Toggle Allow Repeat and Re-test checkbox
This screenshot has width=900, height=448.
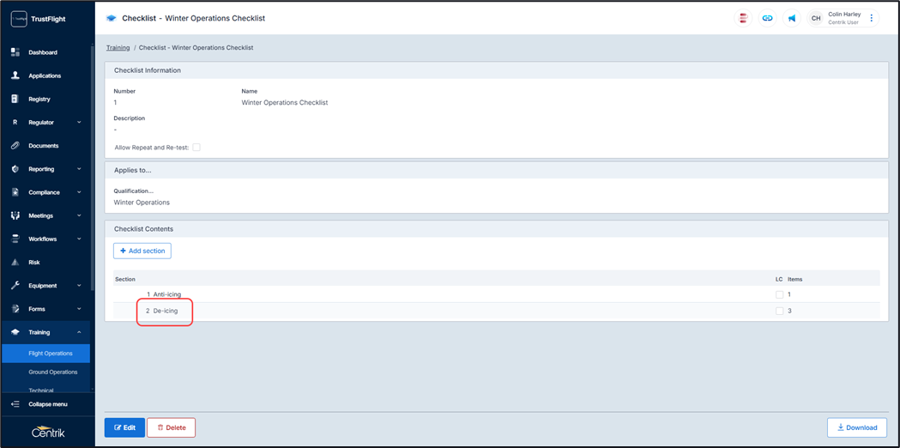point(196,148)
